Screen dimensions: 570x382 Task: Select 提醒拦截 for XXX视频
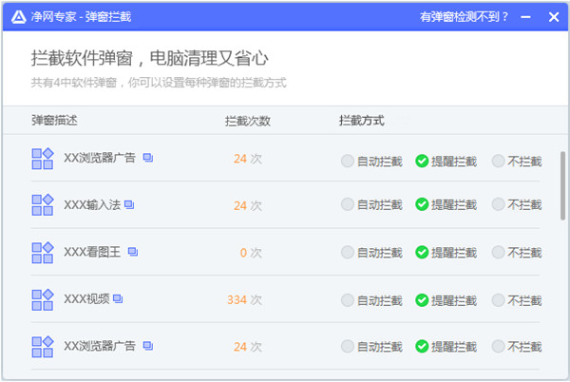[x=423, y=300]
